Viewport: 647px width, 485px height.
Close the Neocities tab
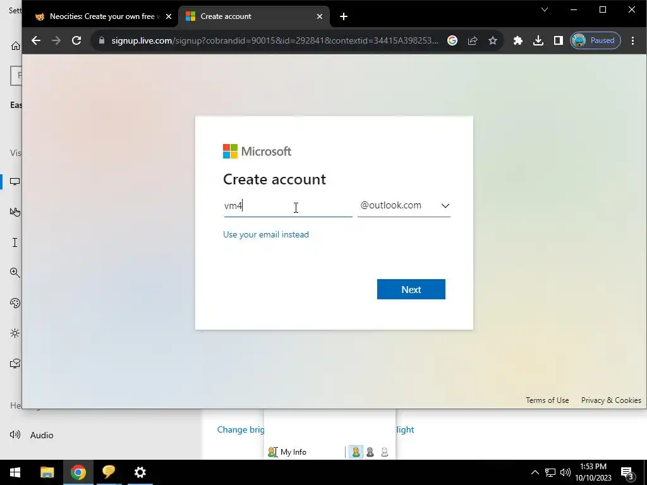pyautogui.click(x=168, y=16)
